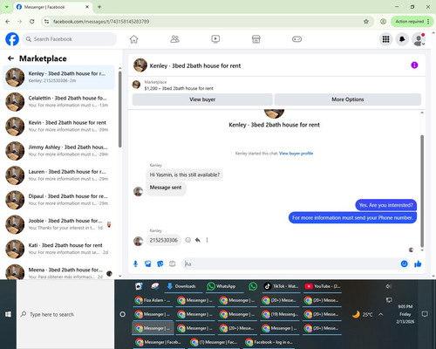
Task: Click the voice clip microphone icon
Action: pos(135,263)
